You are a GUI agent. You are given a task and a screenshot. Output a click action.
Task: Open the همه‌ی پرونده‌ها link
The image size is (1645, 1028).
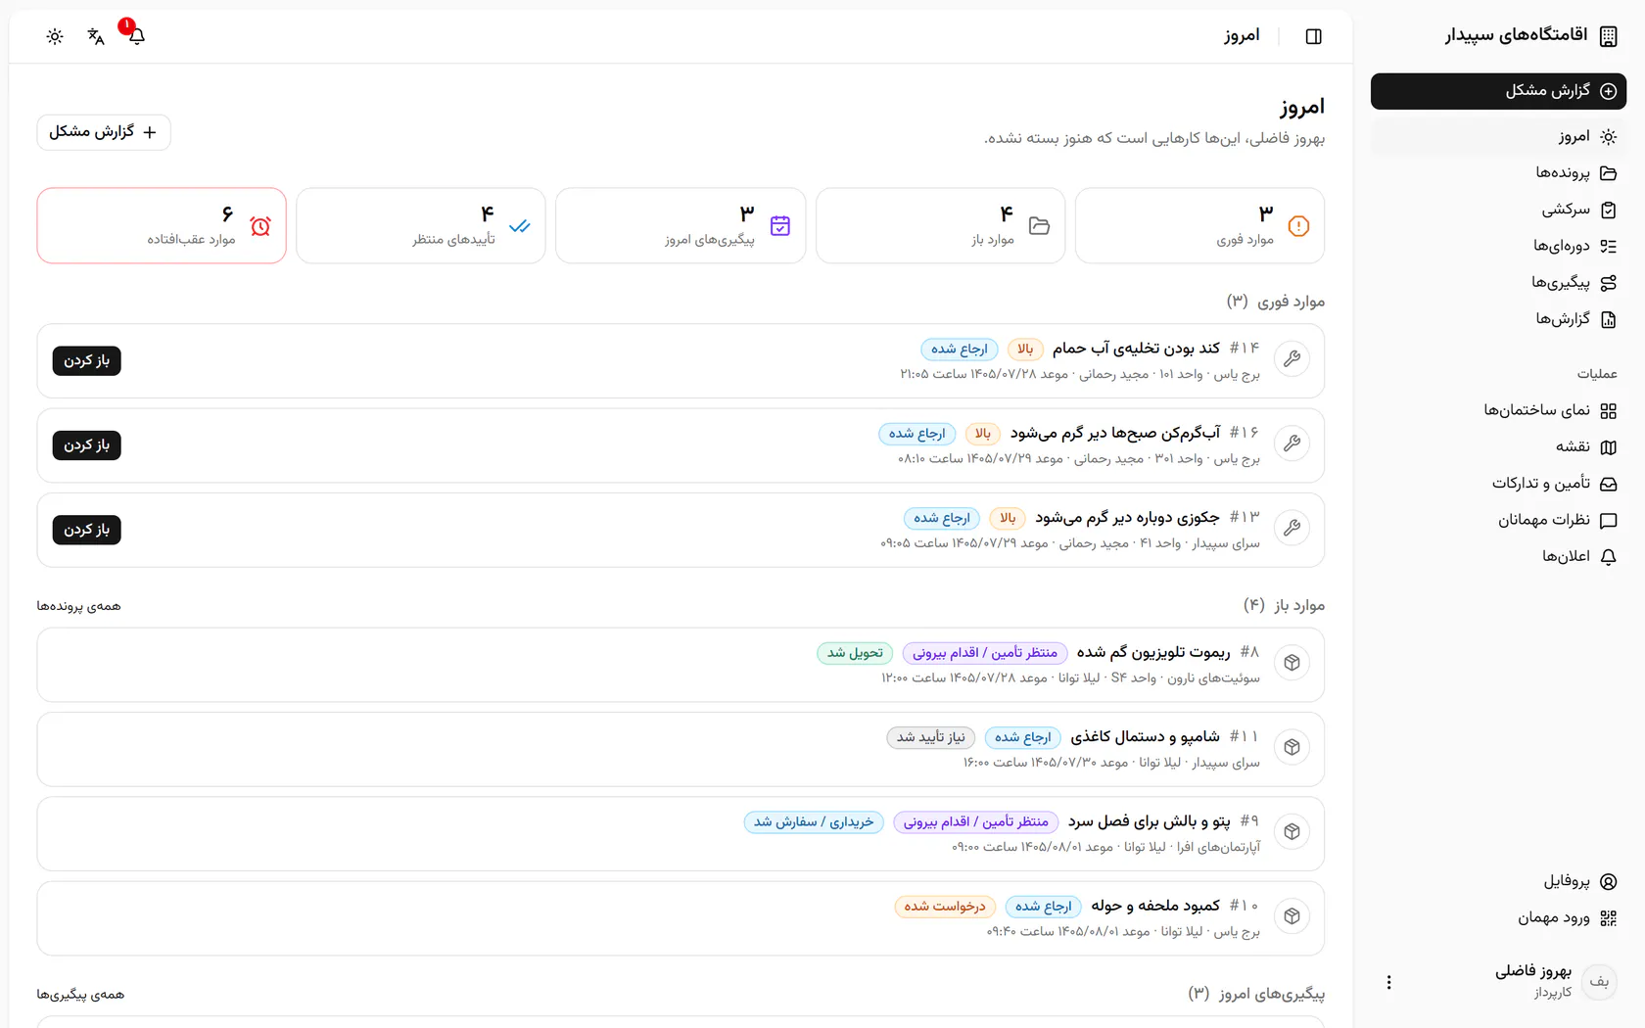[79, 606]
